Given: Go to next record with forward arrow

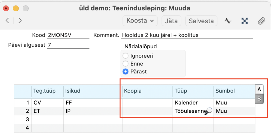Looking at the screenshot, I should [20, 21].
